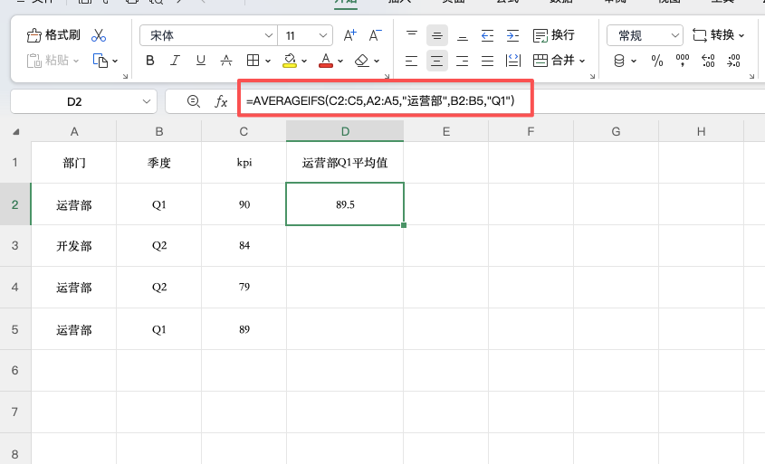Click the yellow fill color swatch
This screenshot has width=765, height=464.
pos(290,61)
